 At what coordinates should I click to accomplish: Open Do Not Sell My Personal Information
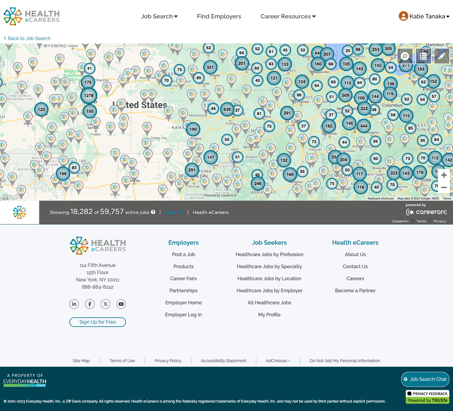[x=345, y=361]
